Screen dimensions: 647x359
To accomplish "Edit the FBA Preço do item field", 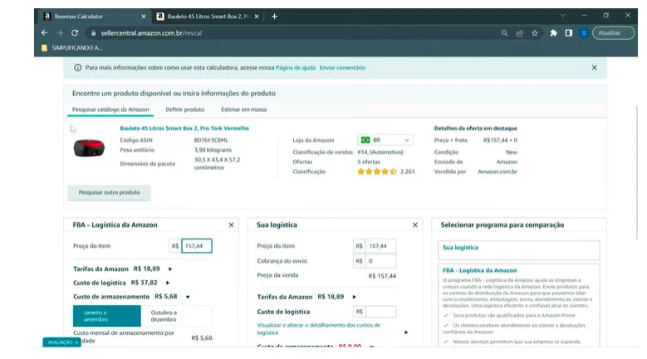I will pos(196,245).
